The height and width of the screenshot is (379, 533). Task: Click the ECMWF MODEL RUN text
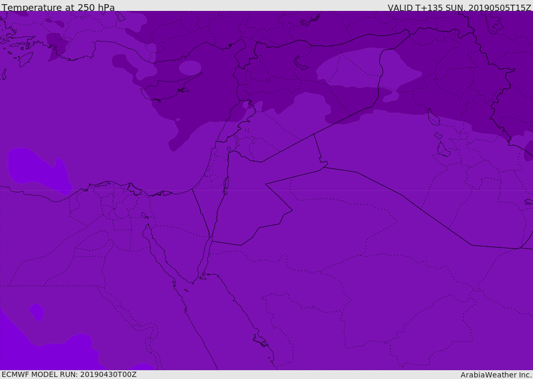point(69,374)
